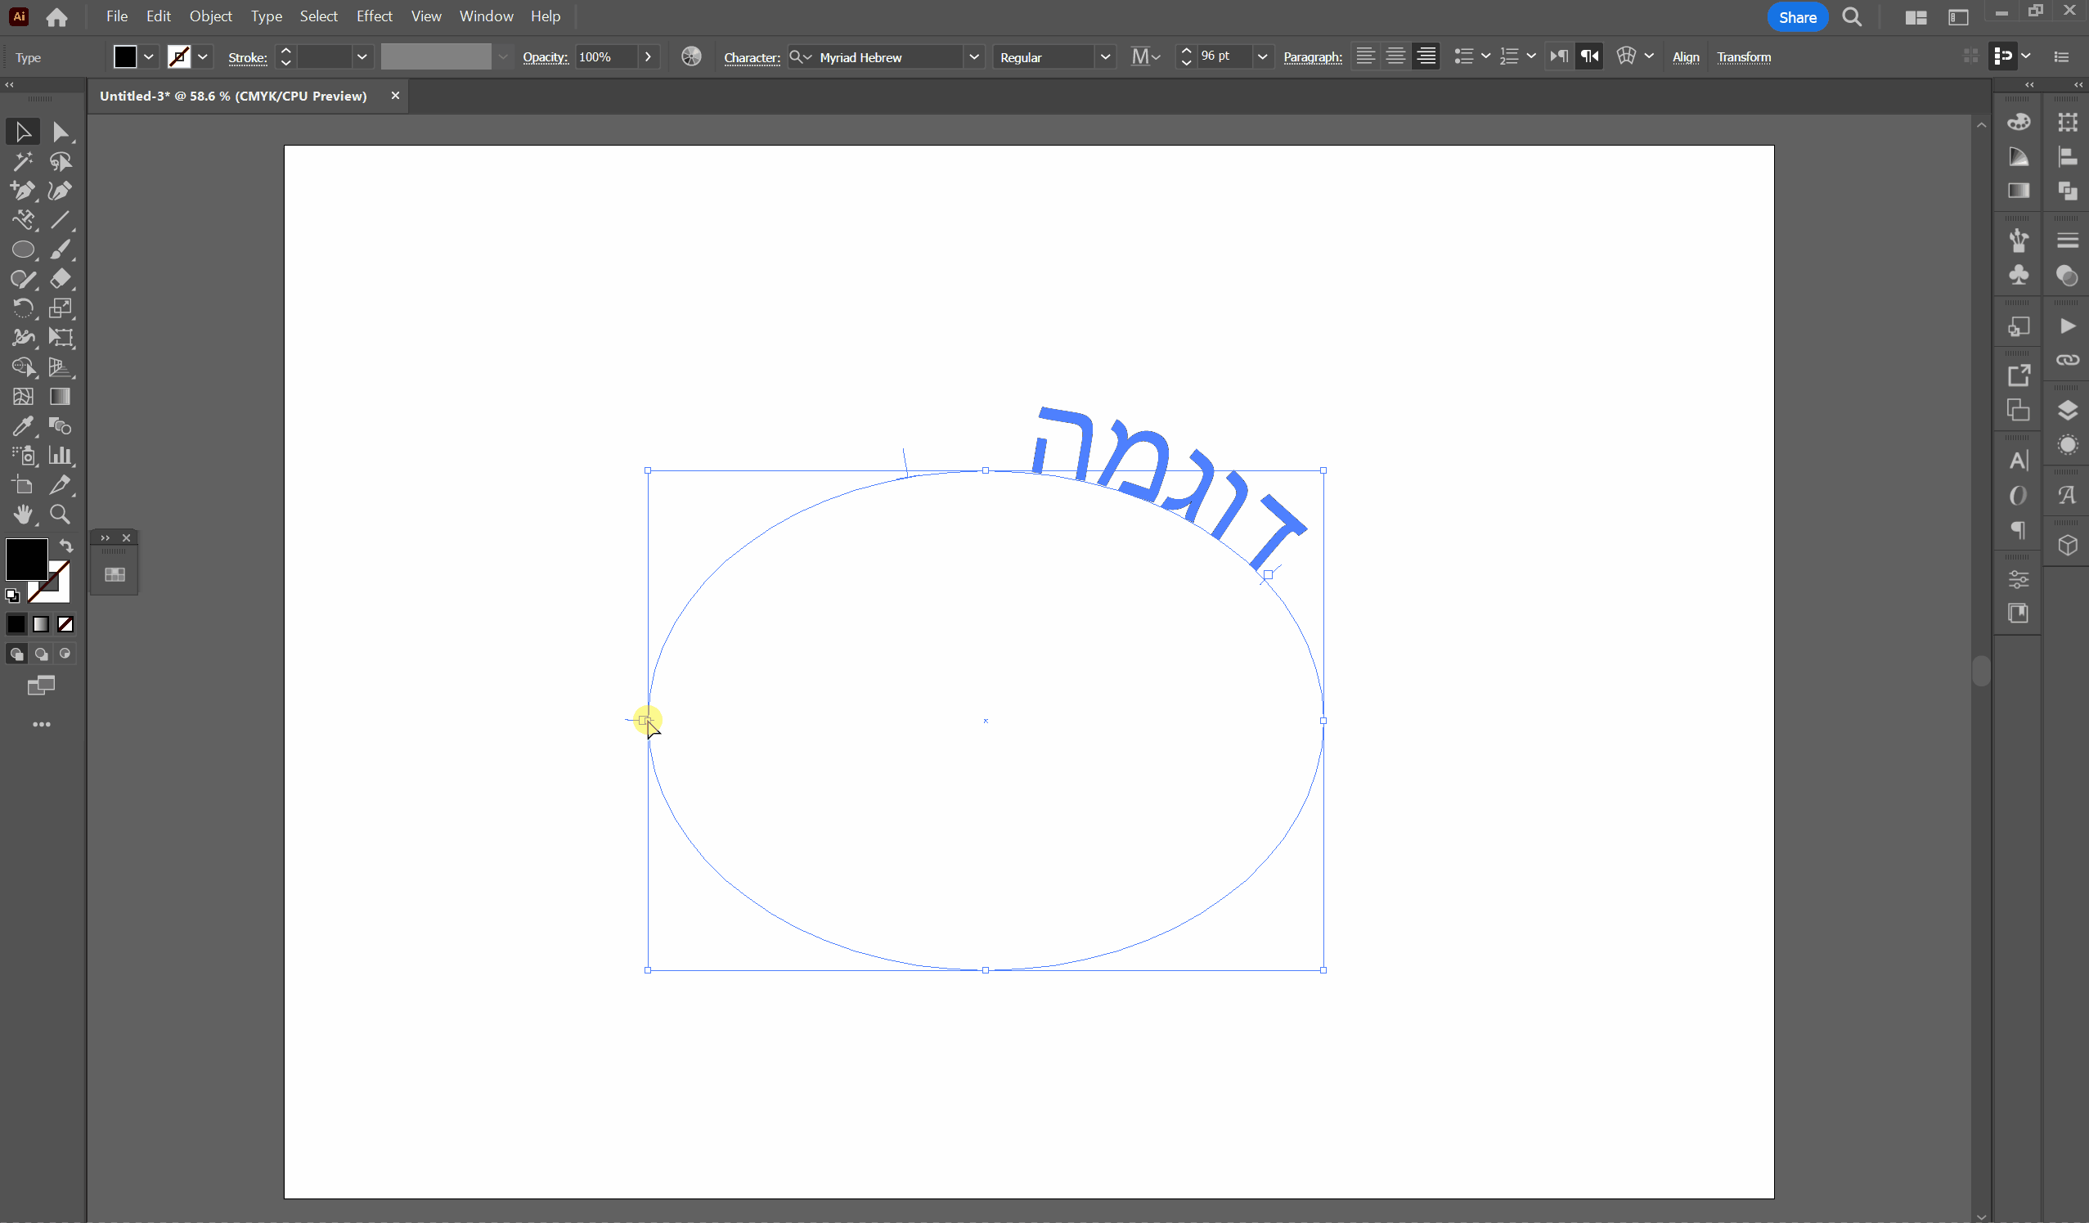Activate the Rotate tool
The image size is (2089, 1223).
coord(21,308)
